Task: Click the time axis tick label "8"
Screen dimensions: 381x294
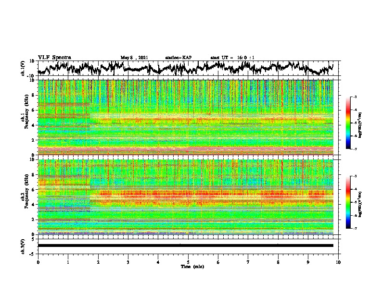Action: click(278, 262)
